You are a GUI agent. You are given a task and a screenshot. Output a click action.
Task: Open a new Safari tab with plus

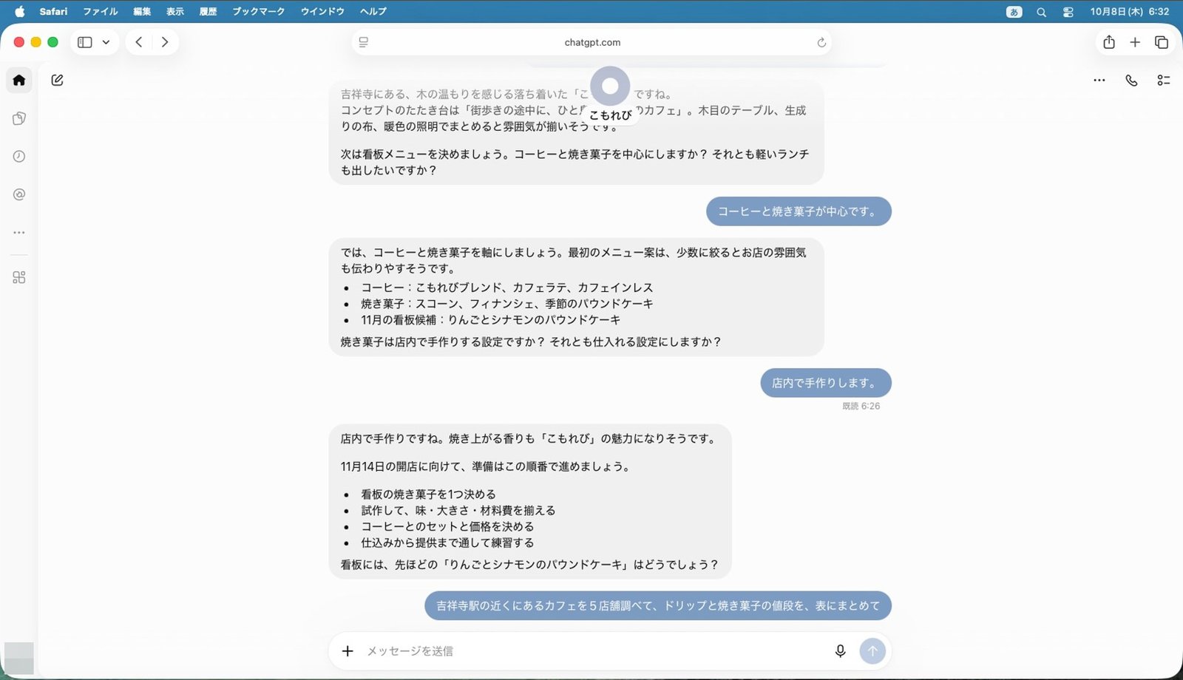coord(1135,42)
